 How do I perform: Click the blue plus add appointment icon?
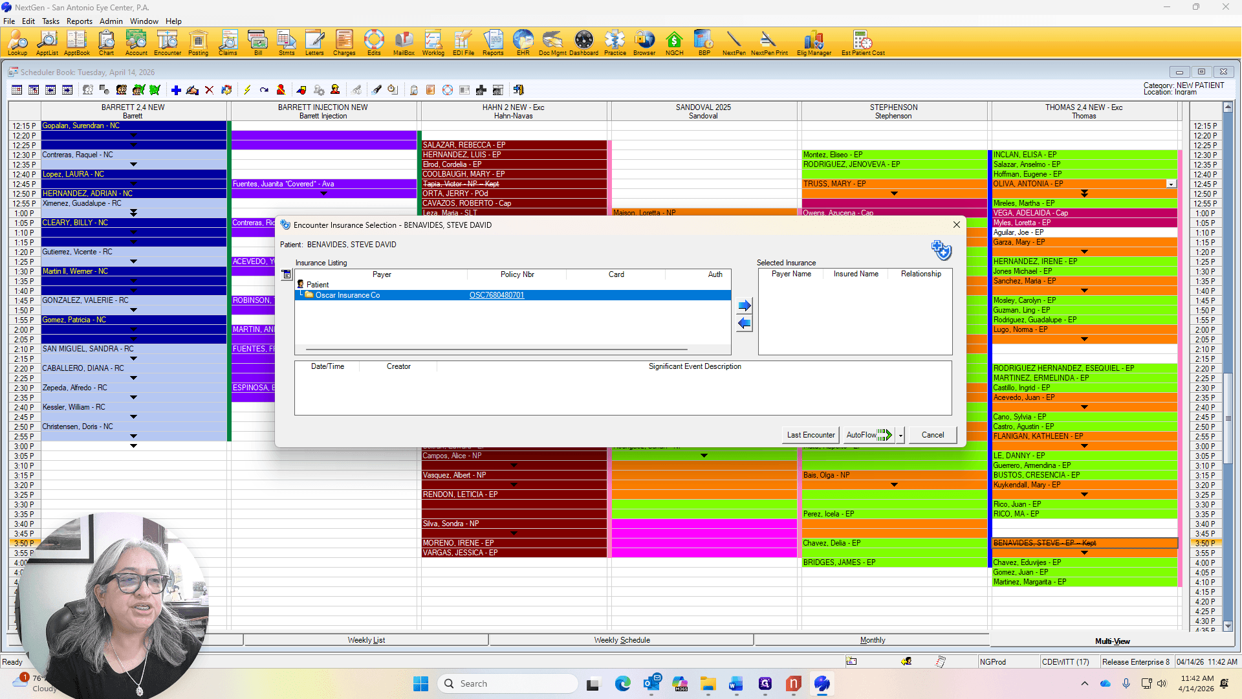pos(176,90)
